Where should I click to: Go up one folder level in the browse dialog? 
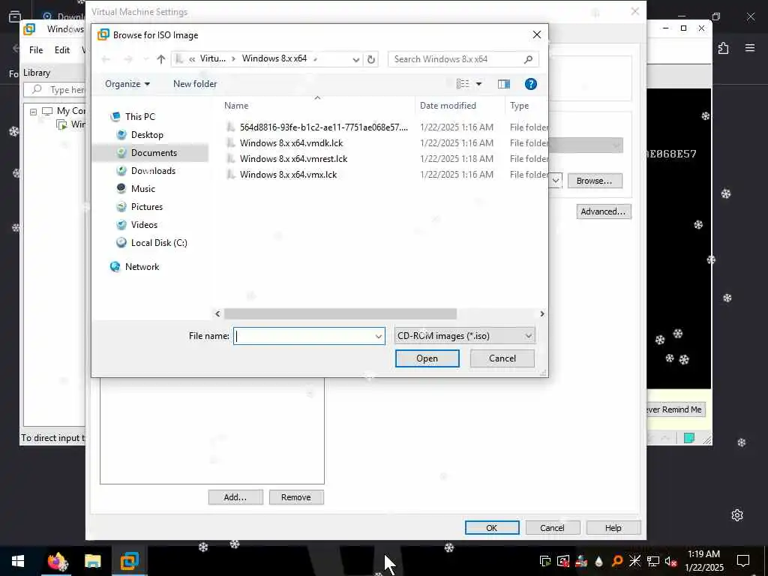coord(160,59)
